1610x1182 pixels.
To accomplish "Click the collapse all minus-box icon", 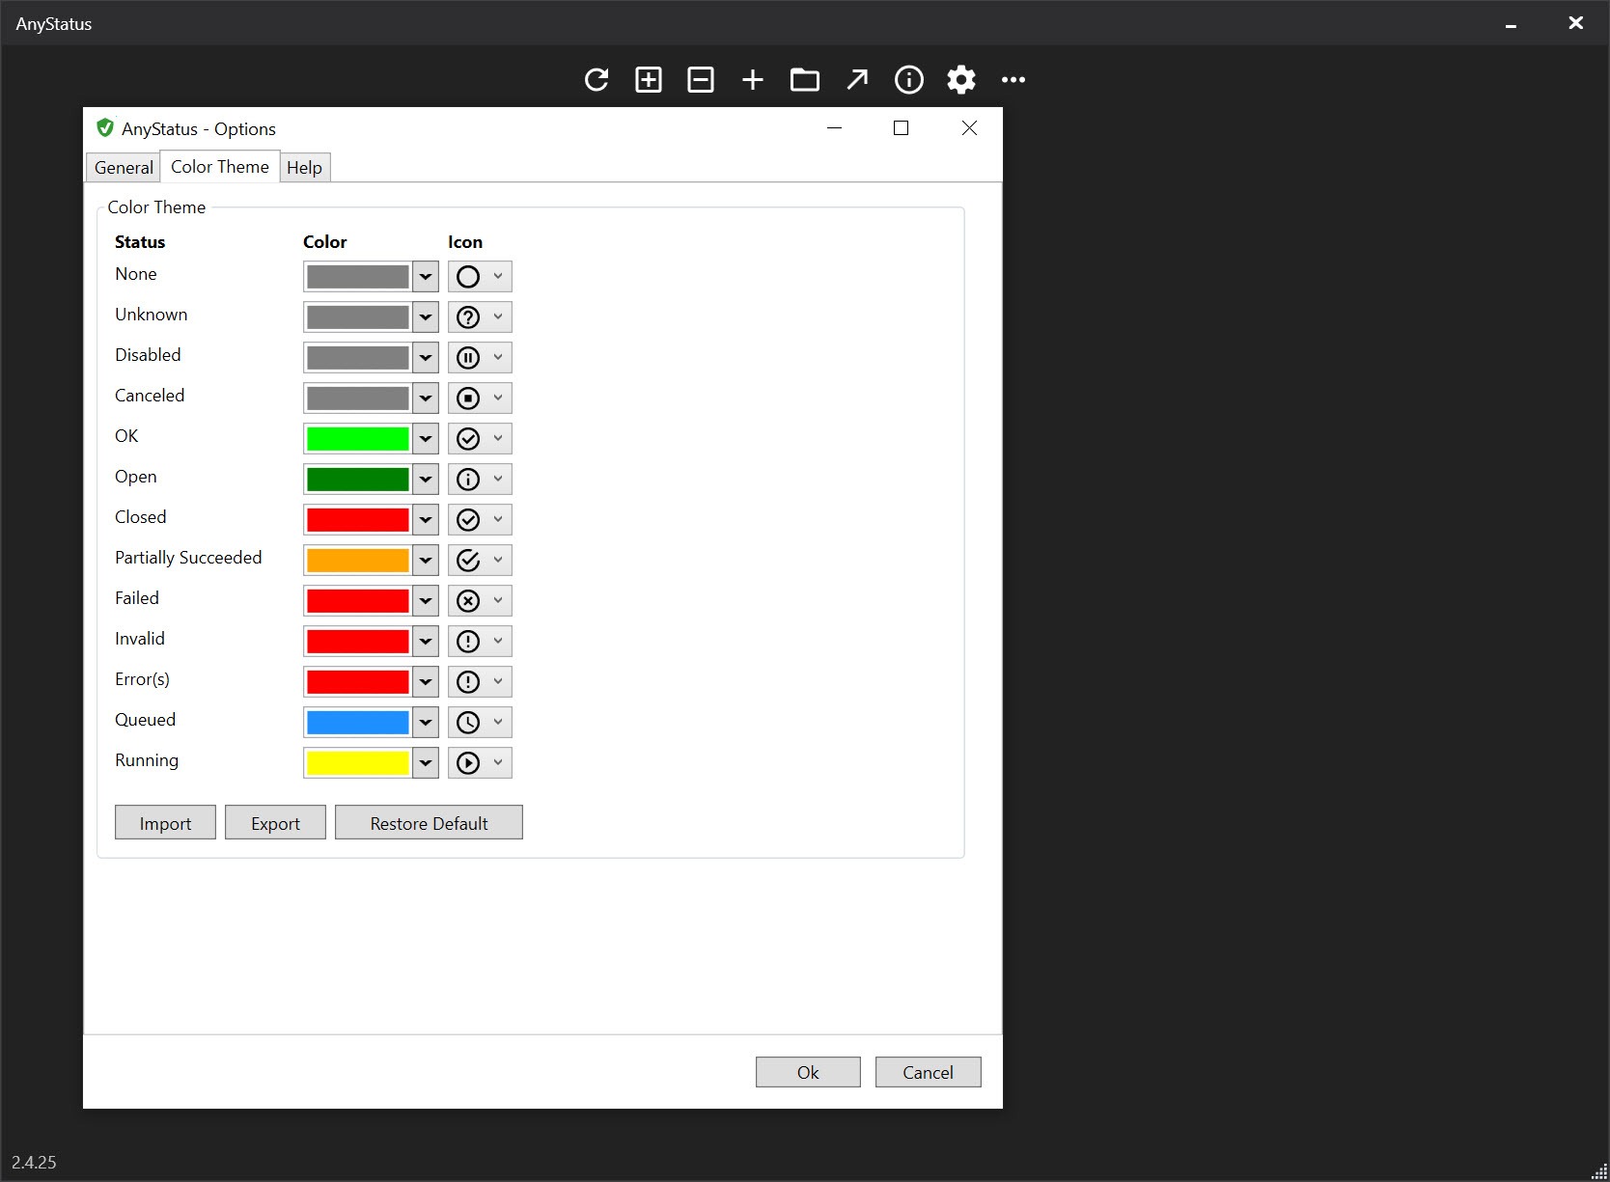I will pyautogui.click(x=701, y=79).
